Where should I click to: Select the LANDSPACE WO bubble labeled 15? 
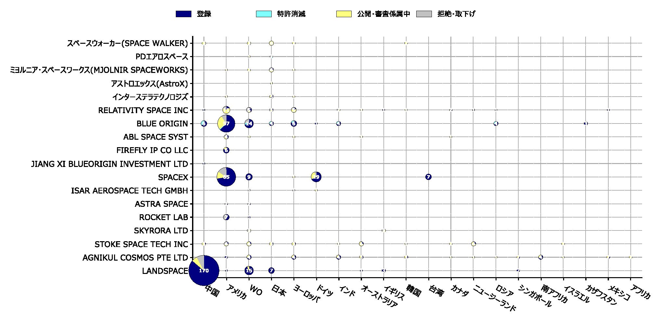pos(249,271)
